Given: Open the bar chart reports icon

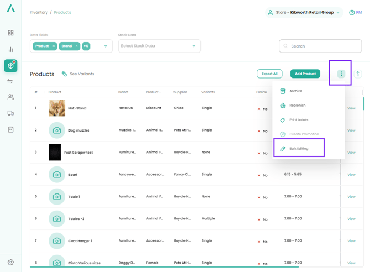Looking at the screenshot, I should pyautogui.click(x=10, y=49).
